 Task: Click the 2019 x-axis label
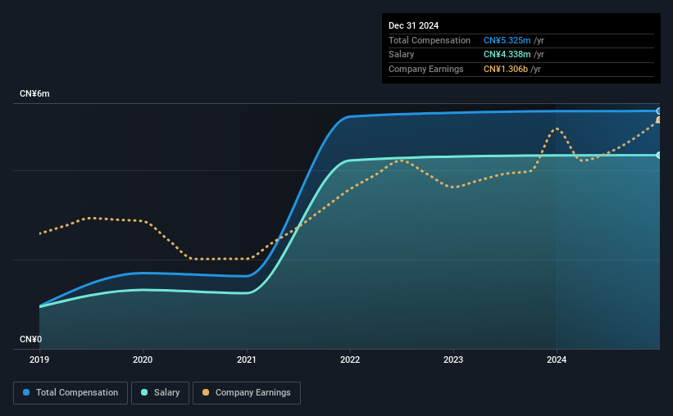coord(39,359)
